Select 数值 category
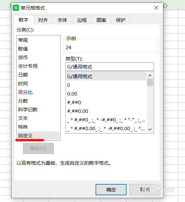Screen dimensions: 185x202 38,49
